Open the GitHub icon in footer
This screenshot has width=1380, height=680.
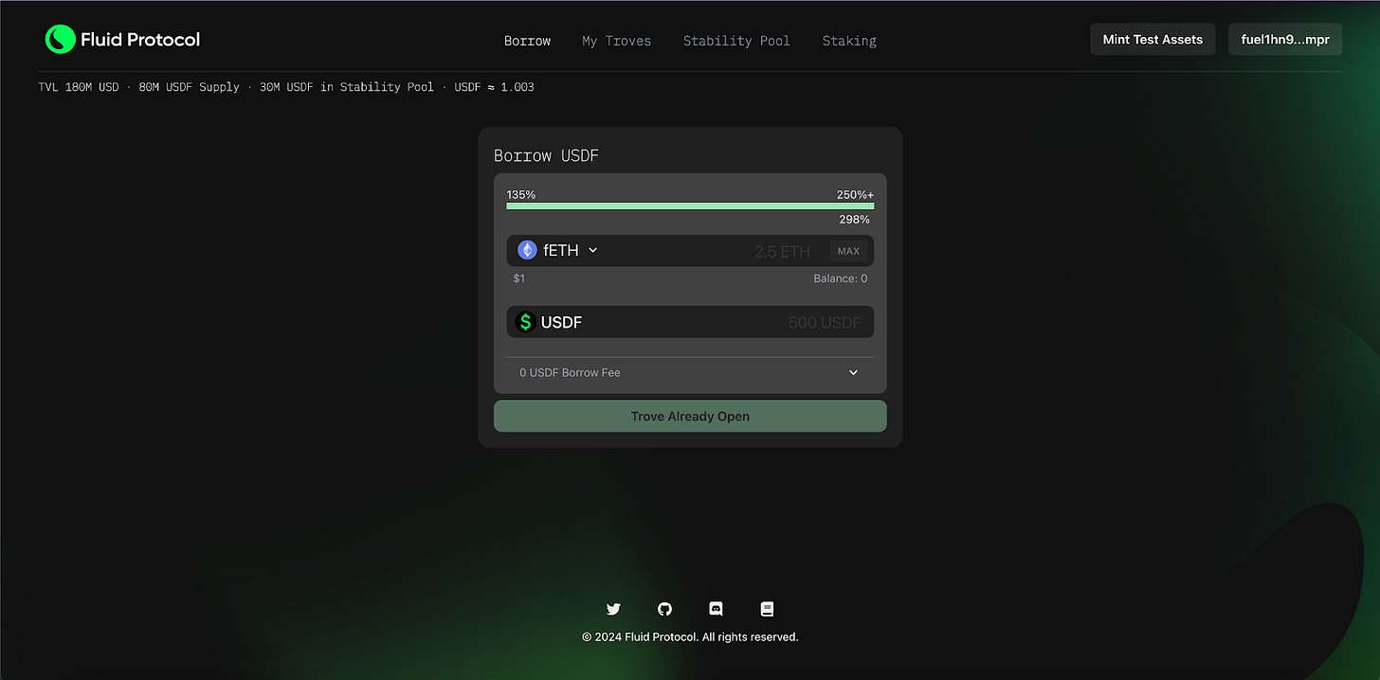pyautogui.click(x=664, y=609)
